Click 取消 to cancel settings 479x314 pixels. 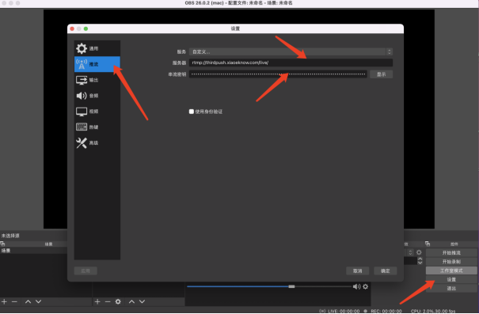(x=357, y=270)
